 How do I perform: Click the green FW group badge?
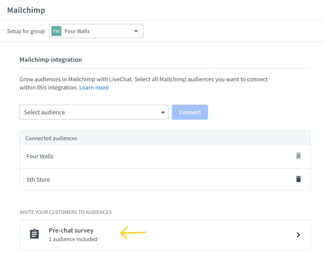pos(57,31)
